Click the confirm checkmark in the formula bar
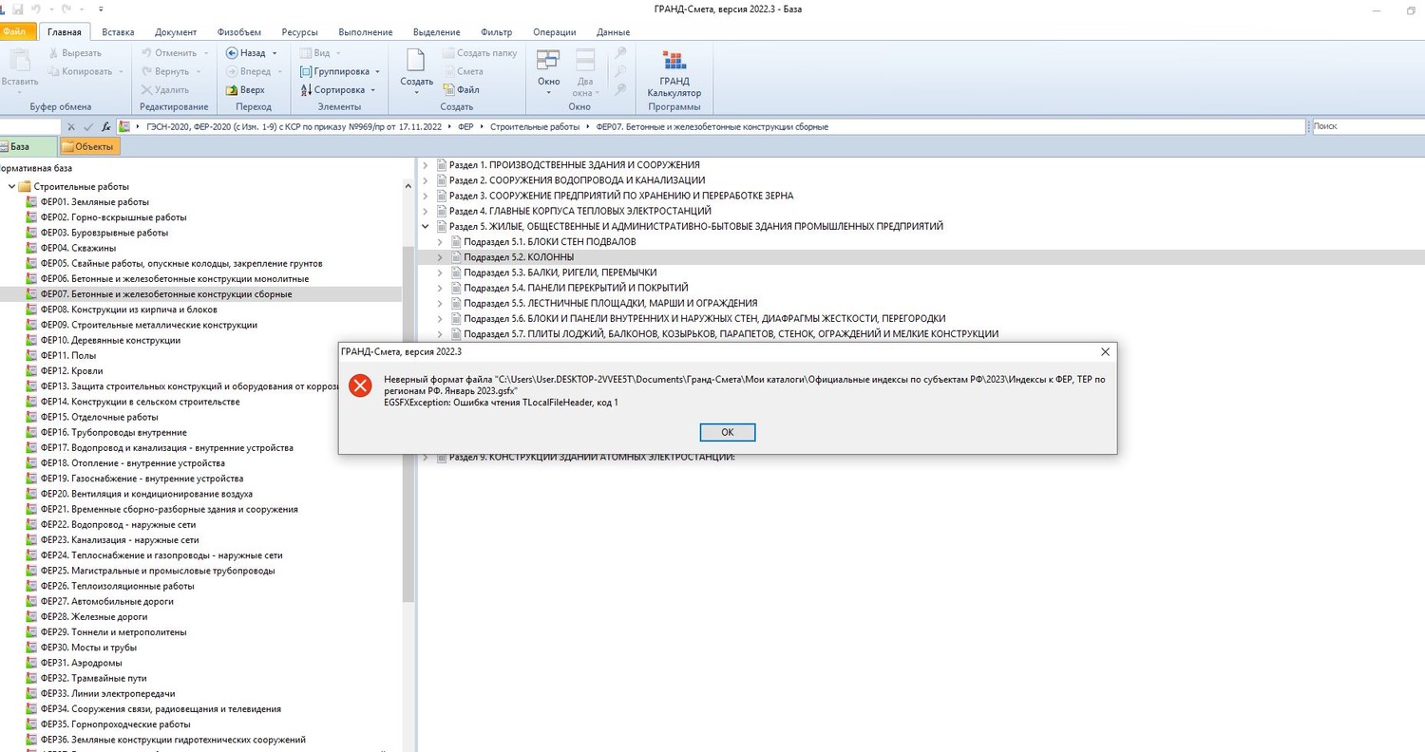 pos(88,126)
